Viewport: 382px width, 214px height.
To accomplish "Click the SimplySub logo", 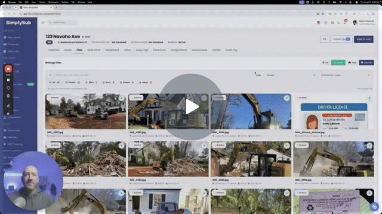I will click(x=19, y=23).
